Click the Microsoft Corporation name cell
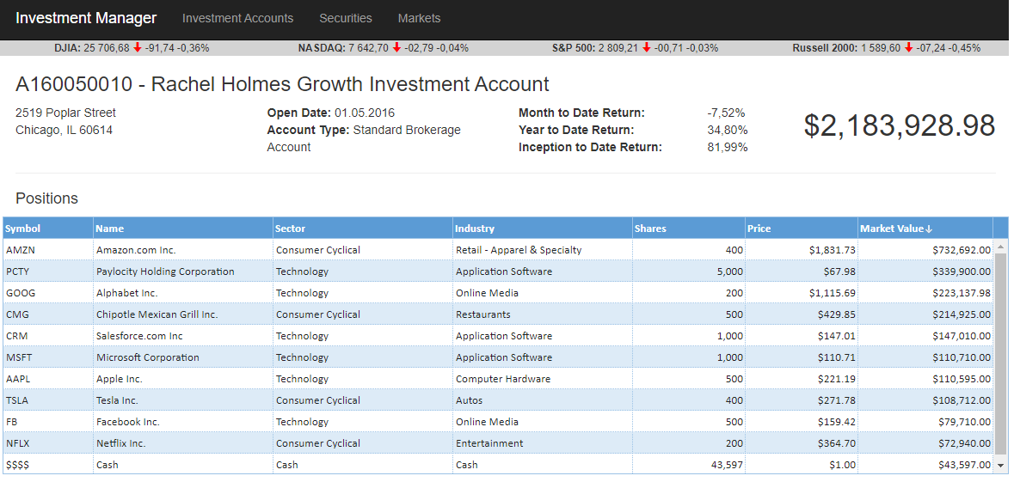The height and width of the screenshot is (488, 1014). click(183, 357)
